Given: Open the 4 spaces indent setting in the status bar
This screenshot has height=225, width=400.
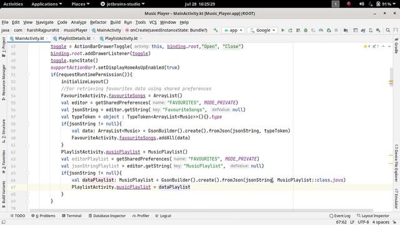Looking at the screenshot, I should (x=381, y=222).
